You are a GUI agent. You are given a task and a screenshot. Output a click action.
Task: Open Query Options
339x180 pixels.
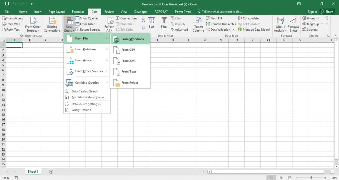click(87, 110)
